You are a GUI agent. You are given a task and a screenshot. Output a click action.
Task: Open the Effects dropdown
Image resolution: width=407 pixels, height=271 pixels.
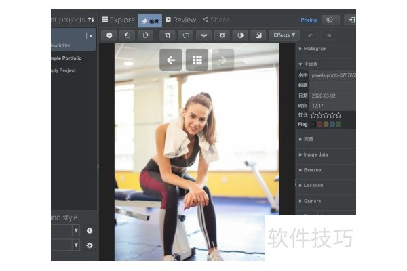click(284, 35)
